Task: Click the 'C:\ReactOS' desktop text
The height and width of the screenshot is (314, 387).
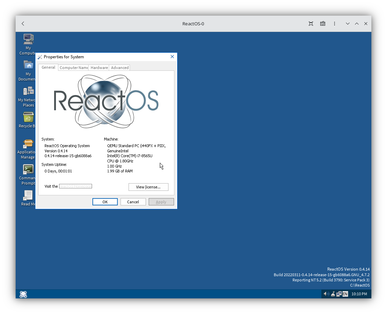Action: tap(360, 285)
